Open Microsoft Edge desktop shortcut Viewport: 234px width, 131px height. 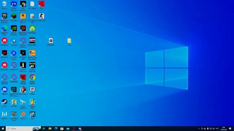tap(4, 28)
